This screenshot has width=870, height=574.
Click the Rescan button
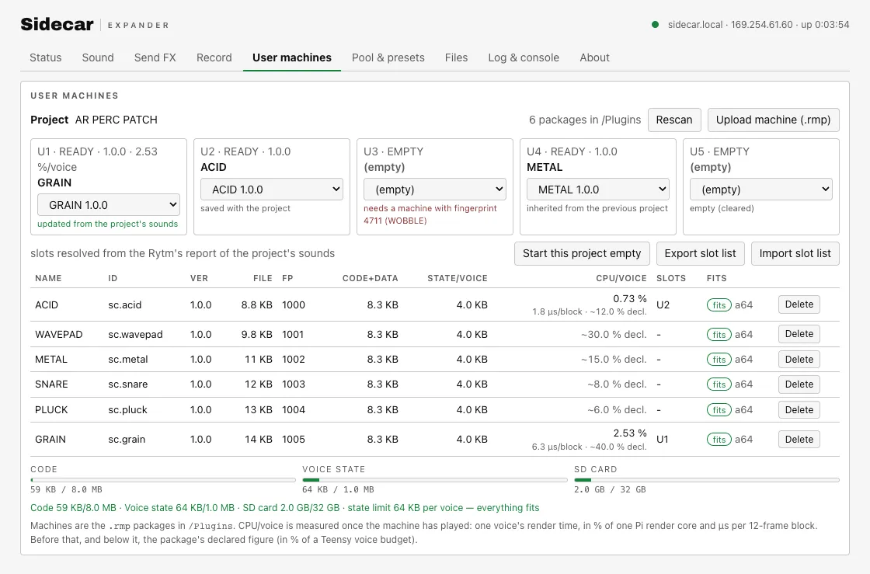pyautogui.click(x=674, y=120)
